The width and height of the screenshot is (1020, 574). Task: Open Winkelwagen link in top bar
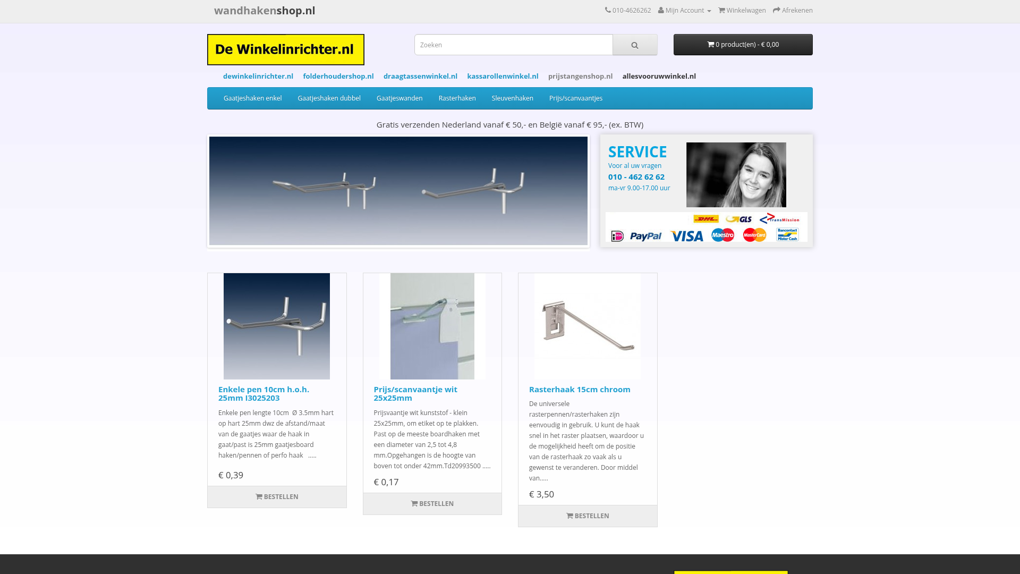(742, 11)
